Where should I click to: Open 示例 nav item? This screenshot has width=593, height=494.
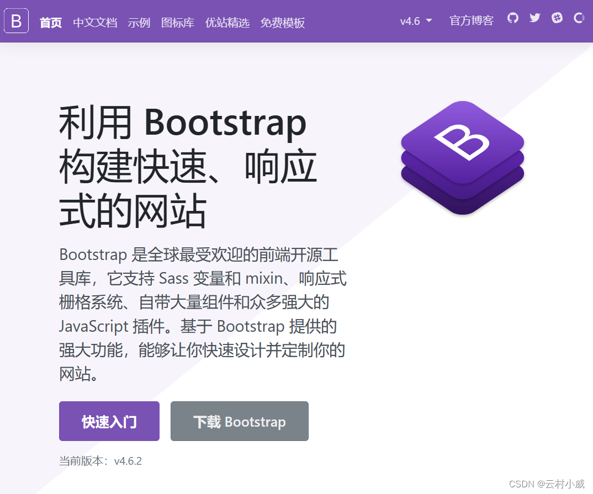139,23
